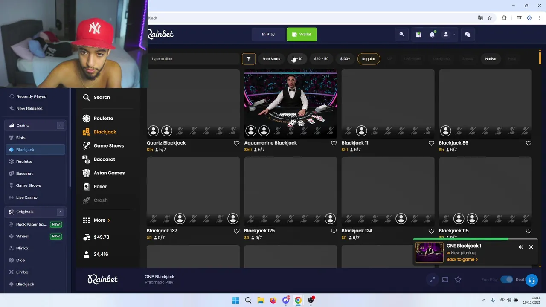The width and height of the screenshot is (546, 307).
Task: Open the live support headset button
Action: tap(531, 280)
